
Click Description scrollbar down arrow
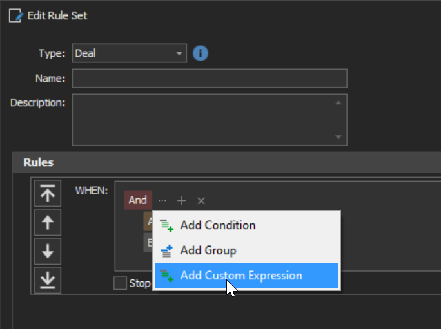338,137
